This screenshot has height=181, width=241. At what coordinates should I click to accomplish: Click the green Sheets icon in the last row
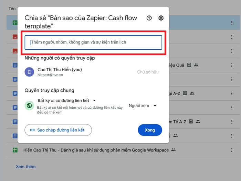(x=15, y=150)
